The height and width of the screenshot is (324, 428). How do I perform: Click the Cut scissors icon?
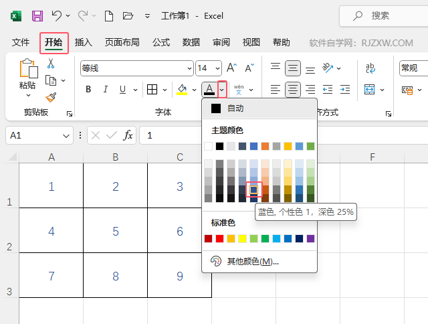[51, 64]
